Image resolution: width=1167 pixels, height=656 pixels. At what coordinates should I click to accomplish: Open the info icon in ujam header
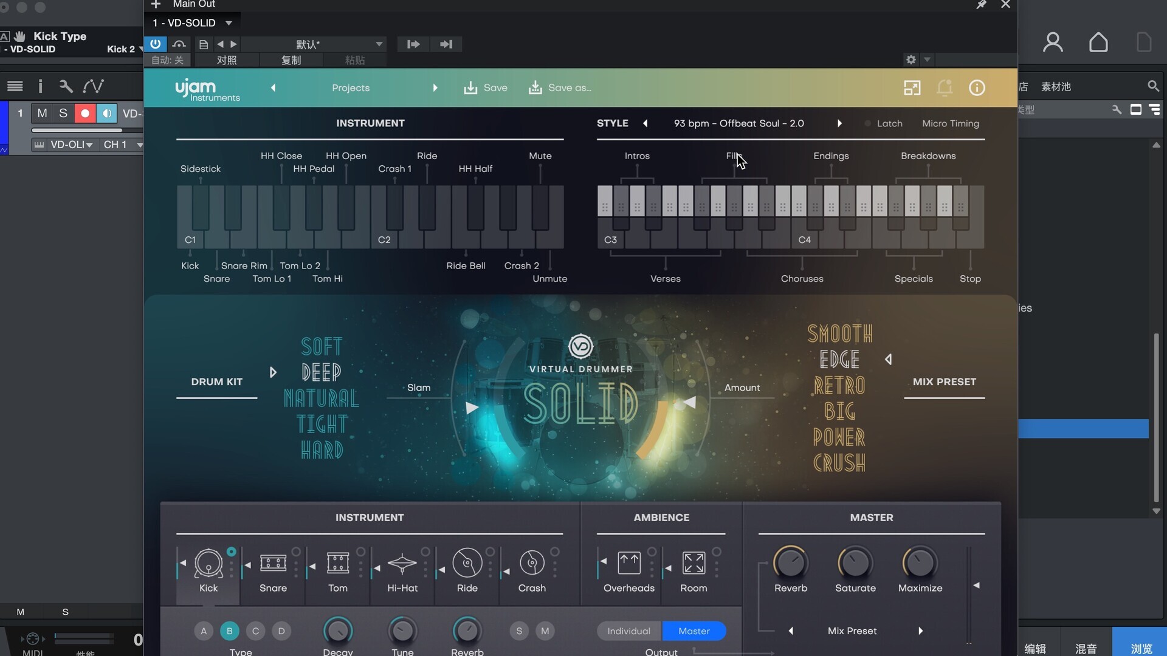[977, 88]
